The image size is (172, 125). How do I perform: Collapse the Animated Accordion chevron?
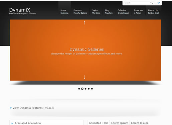(x=12, y=123)
